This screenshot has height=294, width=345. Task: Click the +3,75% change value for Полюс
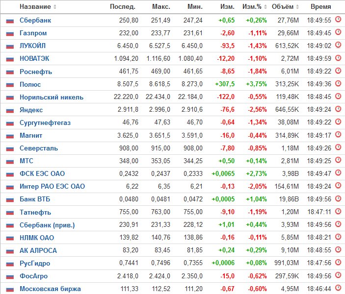tap(256, 84)
